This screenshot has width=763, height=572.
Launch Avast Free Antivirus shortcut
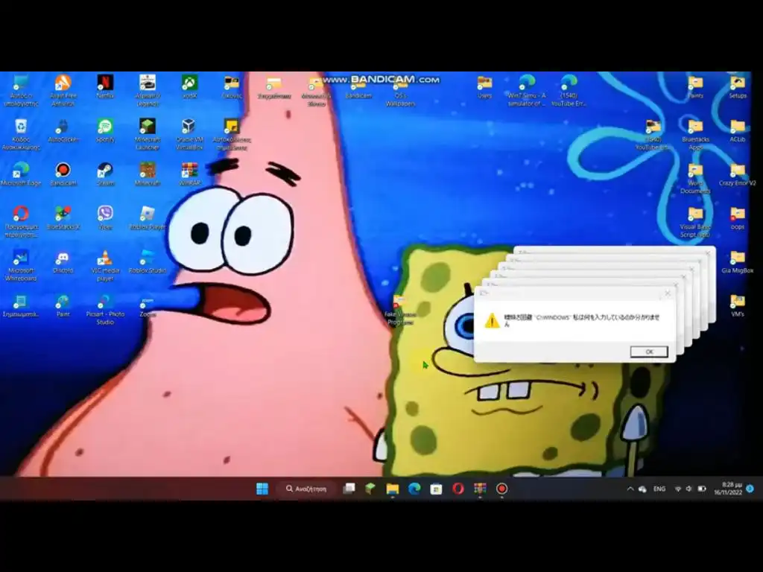point(63,90)
